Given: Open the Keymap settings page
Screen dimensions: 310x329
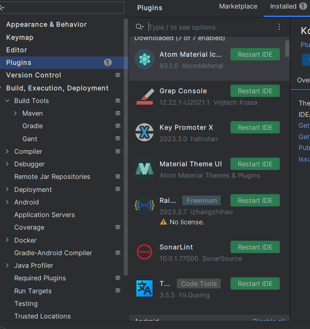Looking at the screenshot, I should [20, 37].
